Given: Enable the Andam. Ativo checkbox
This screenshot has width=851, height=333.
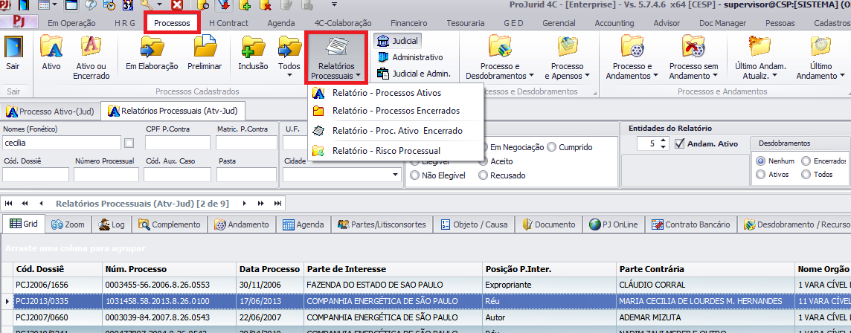Looking at the screenshot, I should point(679,143).
